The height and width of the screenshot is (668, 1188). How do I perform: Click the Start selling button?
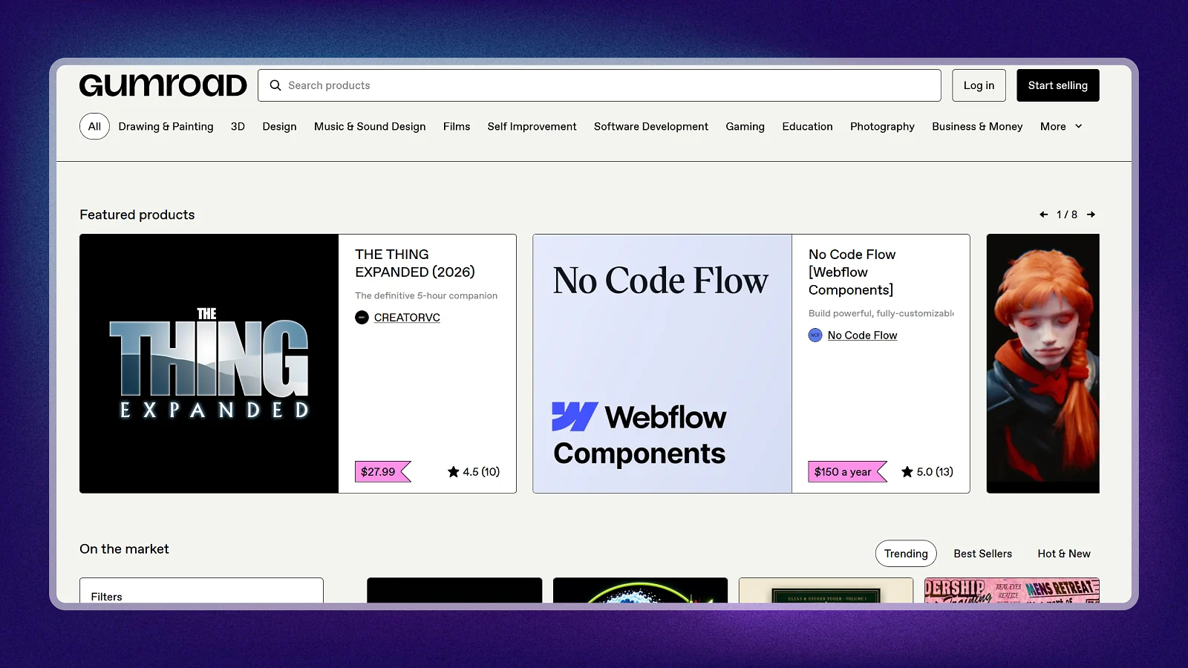[x=1057, y=85]
